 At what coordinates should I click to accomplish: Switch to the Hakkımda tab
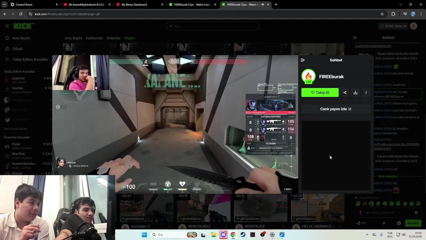tap(94, 38)
